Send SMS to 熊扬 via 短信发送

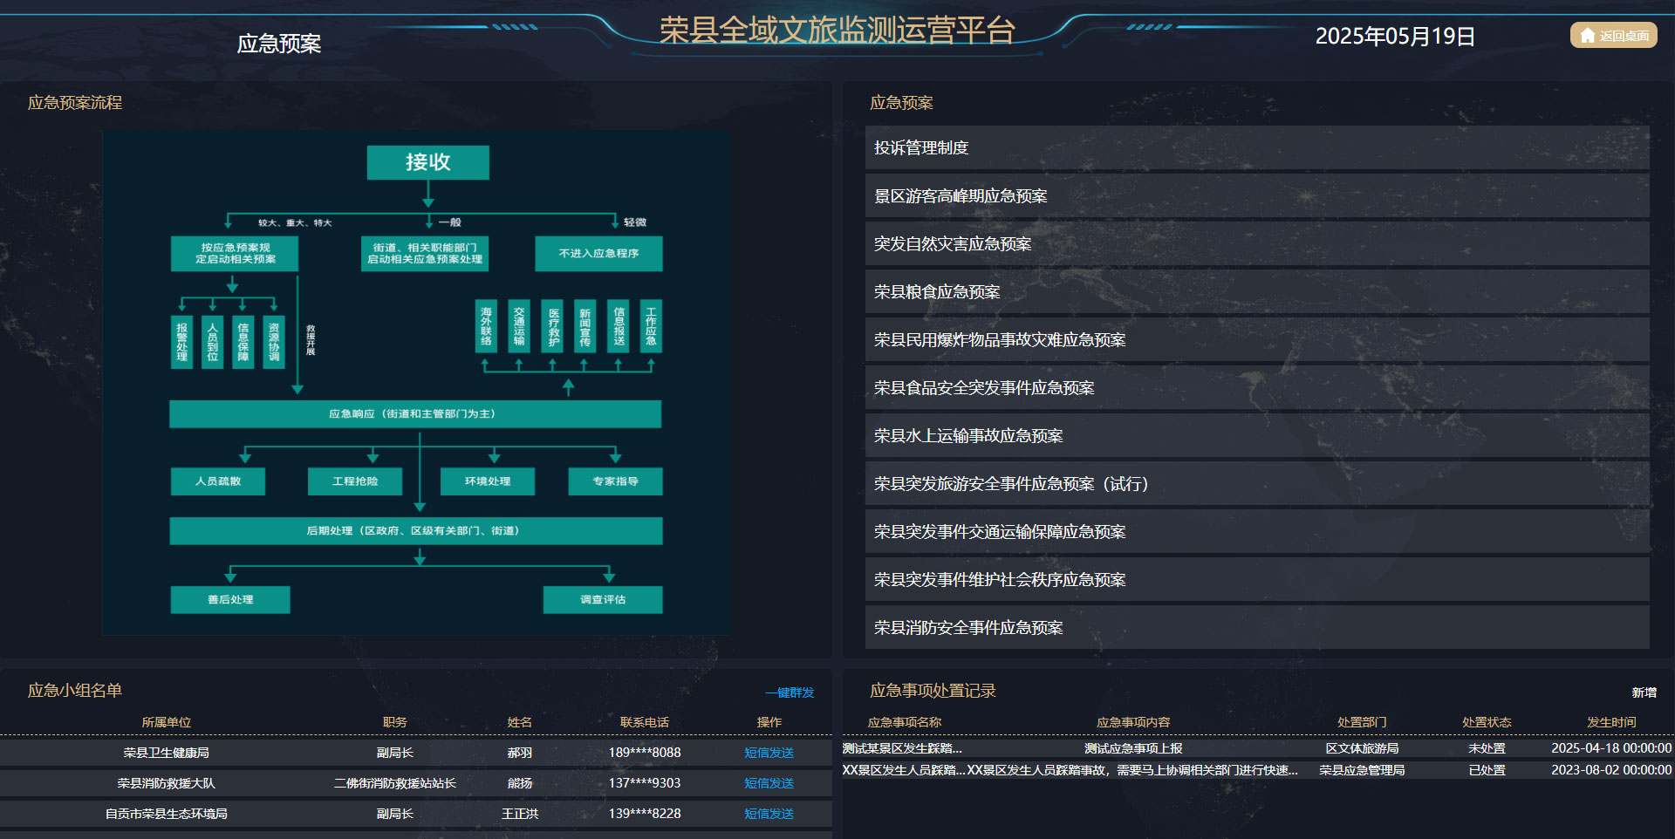(768, 783)
